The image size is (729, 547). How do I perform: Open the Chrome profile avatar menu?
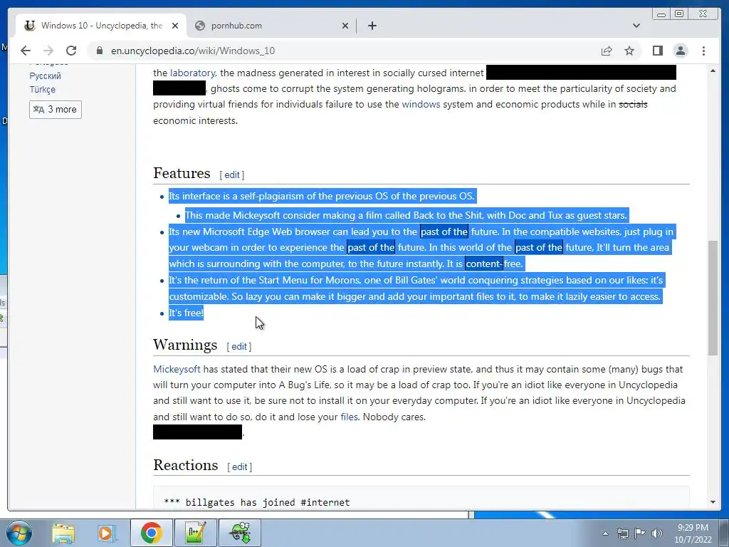tap(680, 51)
